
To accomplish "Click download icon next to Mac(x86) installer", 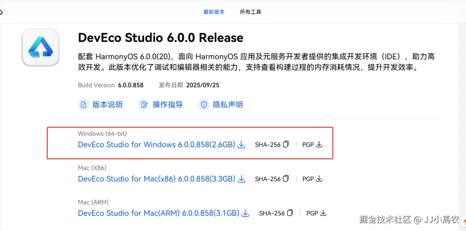I will (241, 179).
